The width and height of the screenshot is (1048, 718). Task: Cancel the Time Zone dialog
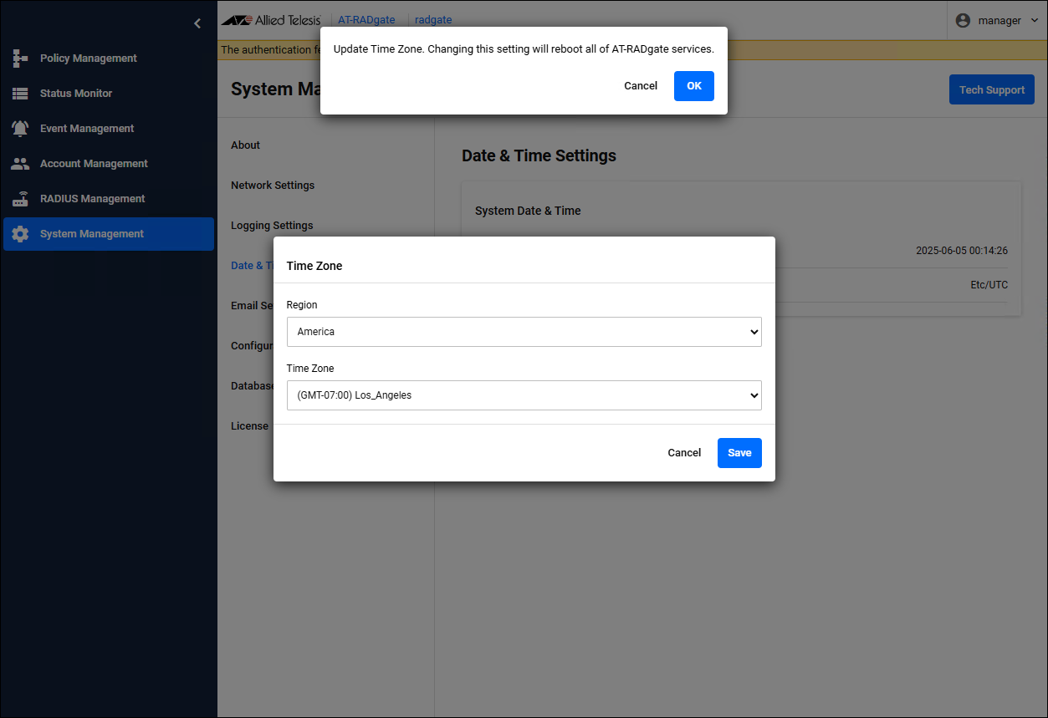[x=684, y=453]
